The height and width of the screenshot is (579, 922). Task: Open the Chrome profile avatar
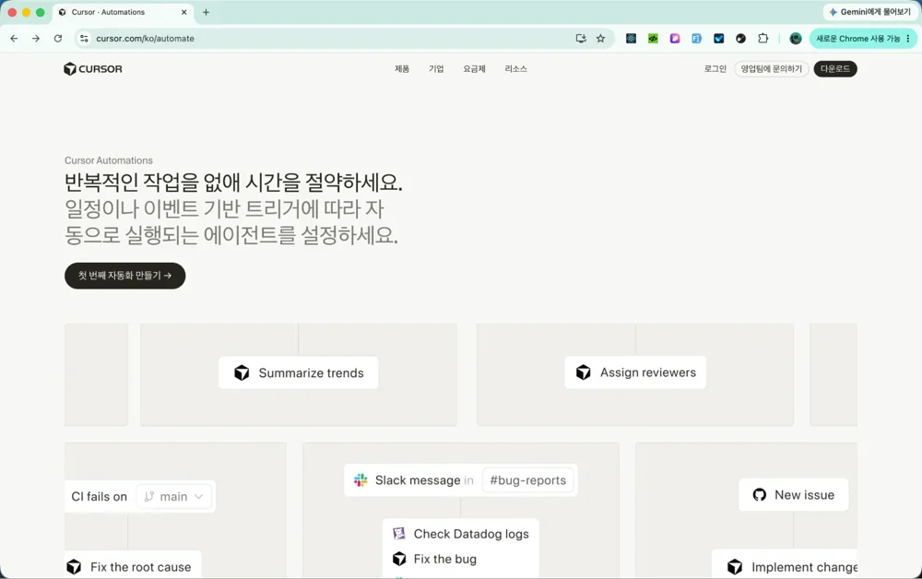pos(796,38)
